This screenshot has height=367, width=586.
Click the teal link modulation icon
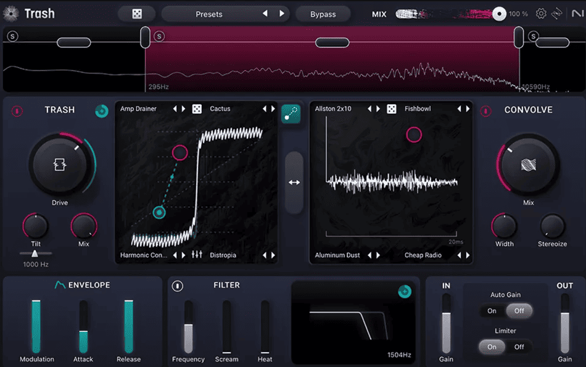pos(291,113)
